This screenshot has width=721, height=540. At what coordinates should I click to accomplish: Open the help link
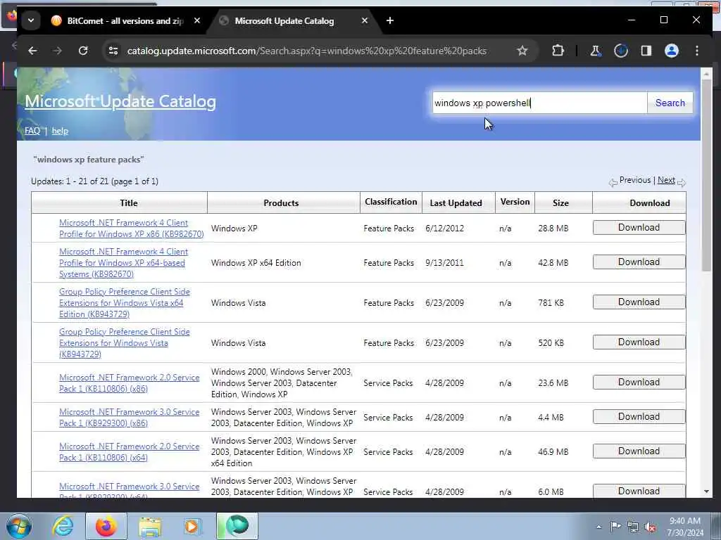click(60, 131)
